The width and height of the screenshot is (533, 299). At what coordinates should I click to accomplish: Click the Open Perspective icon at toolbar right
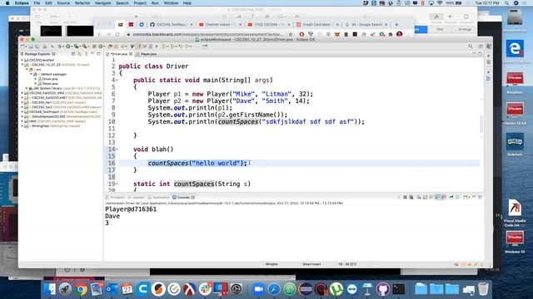481,47
